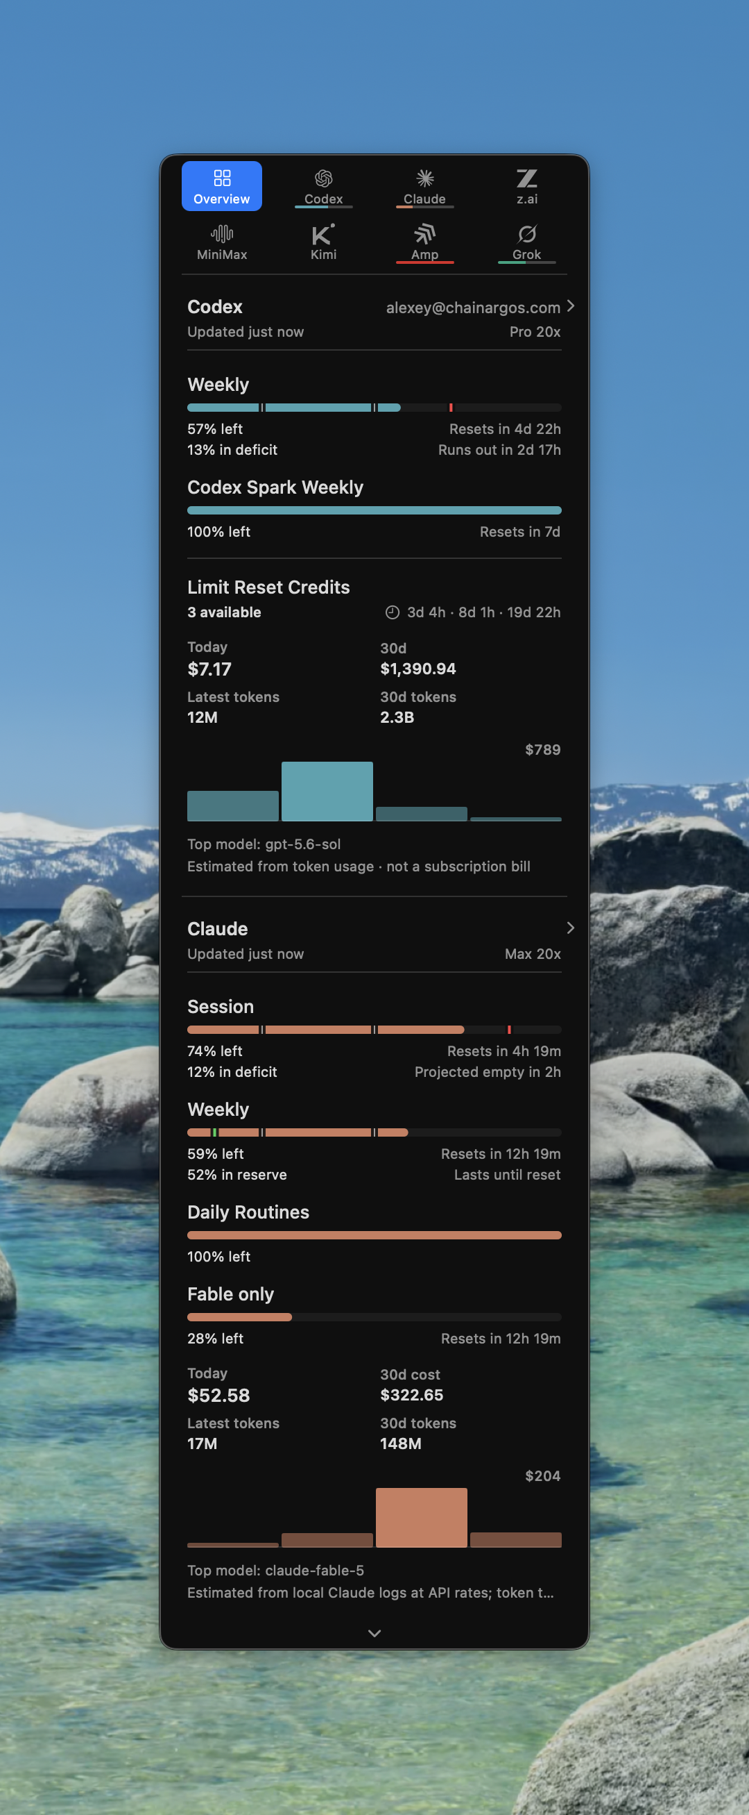
Task: Click the Codex Spark Weekly usage bar
Action: click(x=374, y=510)
